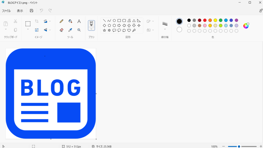Select the Fill bucket tool
The width and height of the screenshot is (263, 148).
[x=70, y=21]
